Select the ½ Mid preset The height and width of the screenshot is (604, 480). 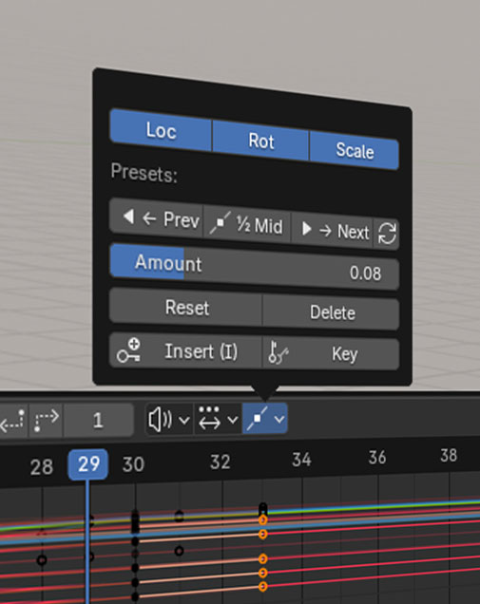[247, 224]
